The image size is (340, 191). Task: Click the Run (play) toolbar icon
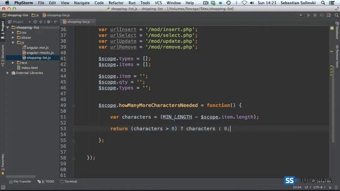click(x=308, y=15)
